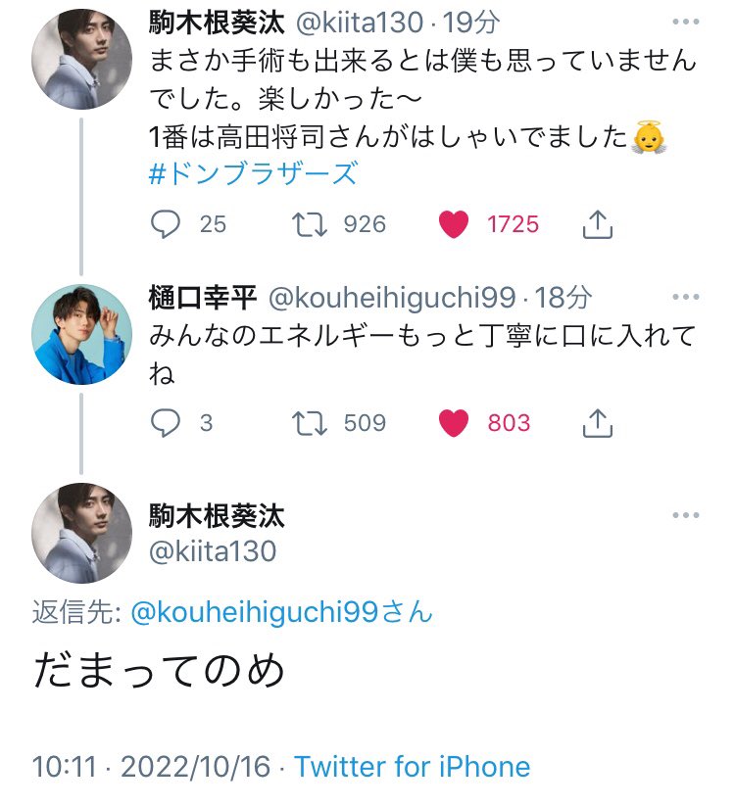The image size is (735, 808).
Task: Open the Twitter for iPhone source link
Action: [x=412, y=766]
